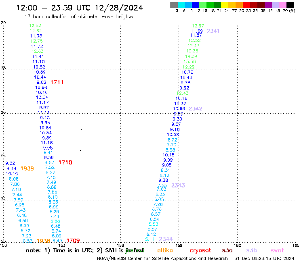This screenshot has width=299, height=262.
Task: Click the blue value 11.93
Action: 36,36
